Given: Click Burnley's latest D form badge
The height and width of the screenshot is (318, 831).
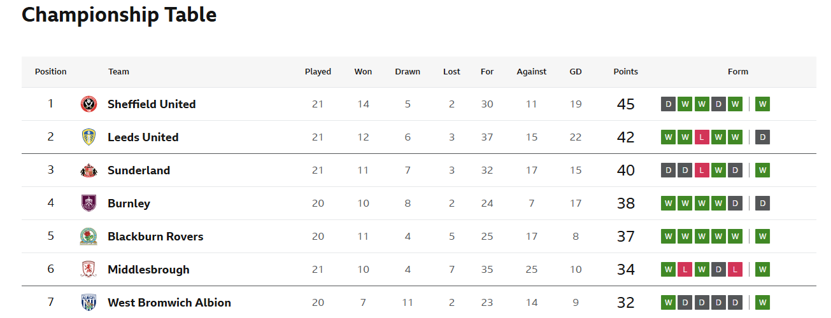Looking at the screenshot, I should point(763,203).
